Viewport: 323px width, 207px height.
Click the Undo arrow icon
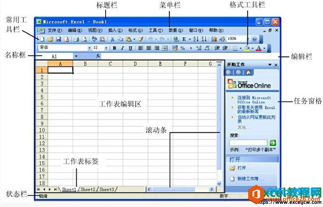pos(150,39)
